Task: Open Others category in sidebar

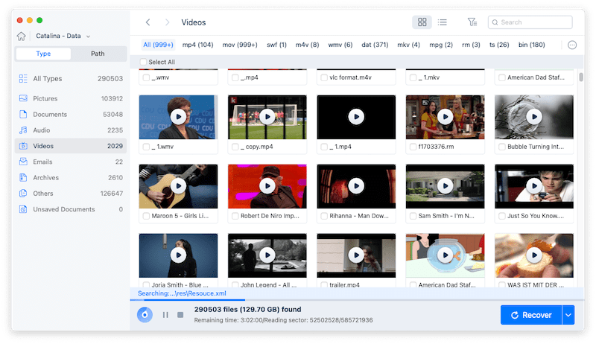Action: (x=71, y=194)
